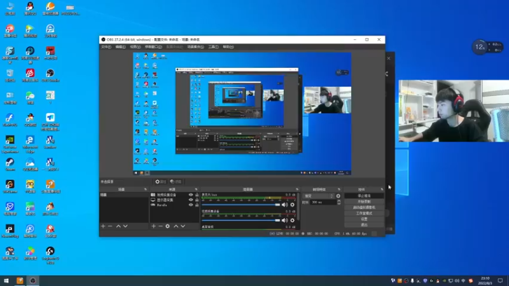Open the notification center icon on the taskbar
The height and width of the screenshot is (286, 509).
click(x=500, y=280)
